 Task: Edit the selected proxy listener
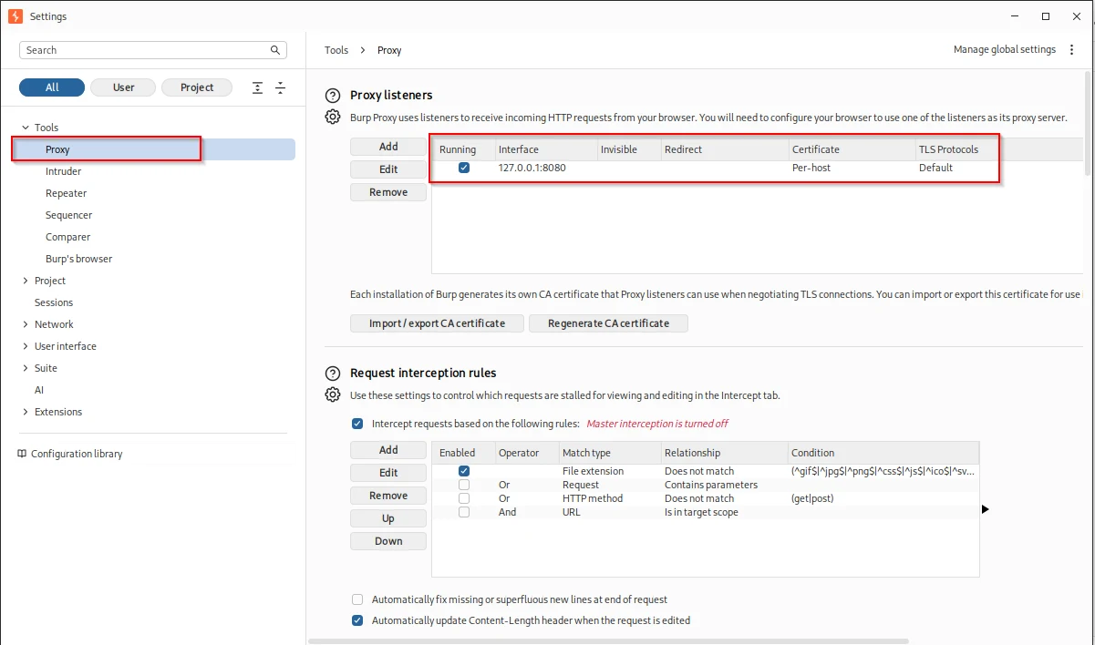pos(388,169)
